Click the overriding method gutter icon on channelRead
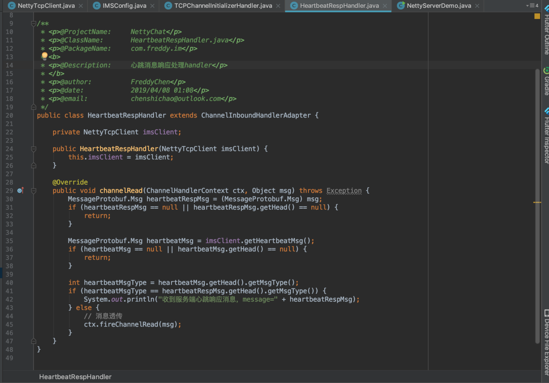 (x=19, y=190)
